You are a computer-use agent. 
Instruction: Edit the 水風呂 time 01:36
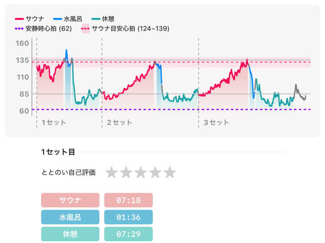point(128,217)
